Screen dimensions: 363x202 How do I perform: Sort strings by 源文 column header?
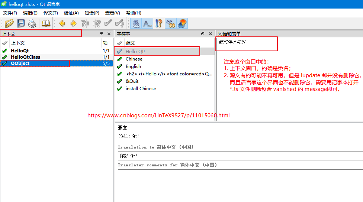169,43
